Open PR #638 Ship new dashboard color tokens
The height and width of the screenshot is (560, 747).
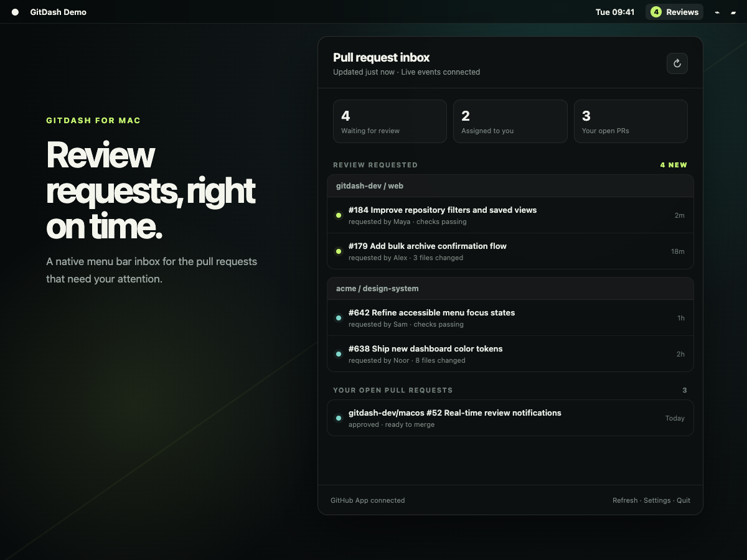pos(510,354)
